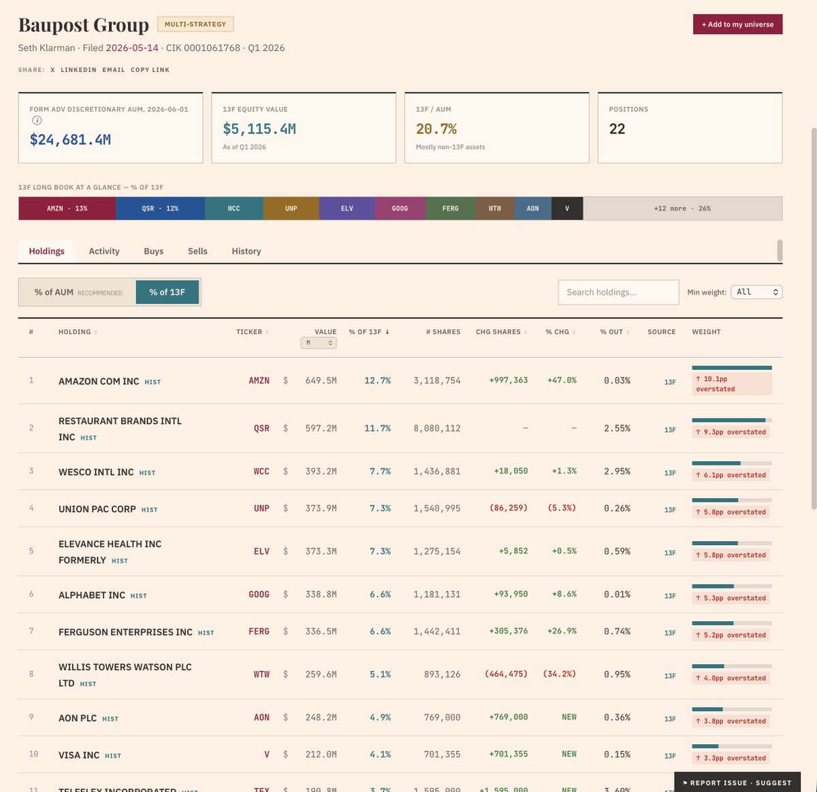Sort by the Holding column arrows
817x792 pixels.
tap(95, 333)
